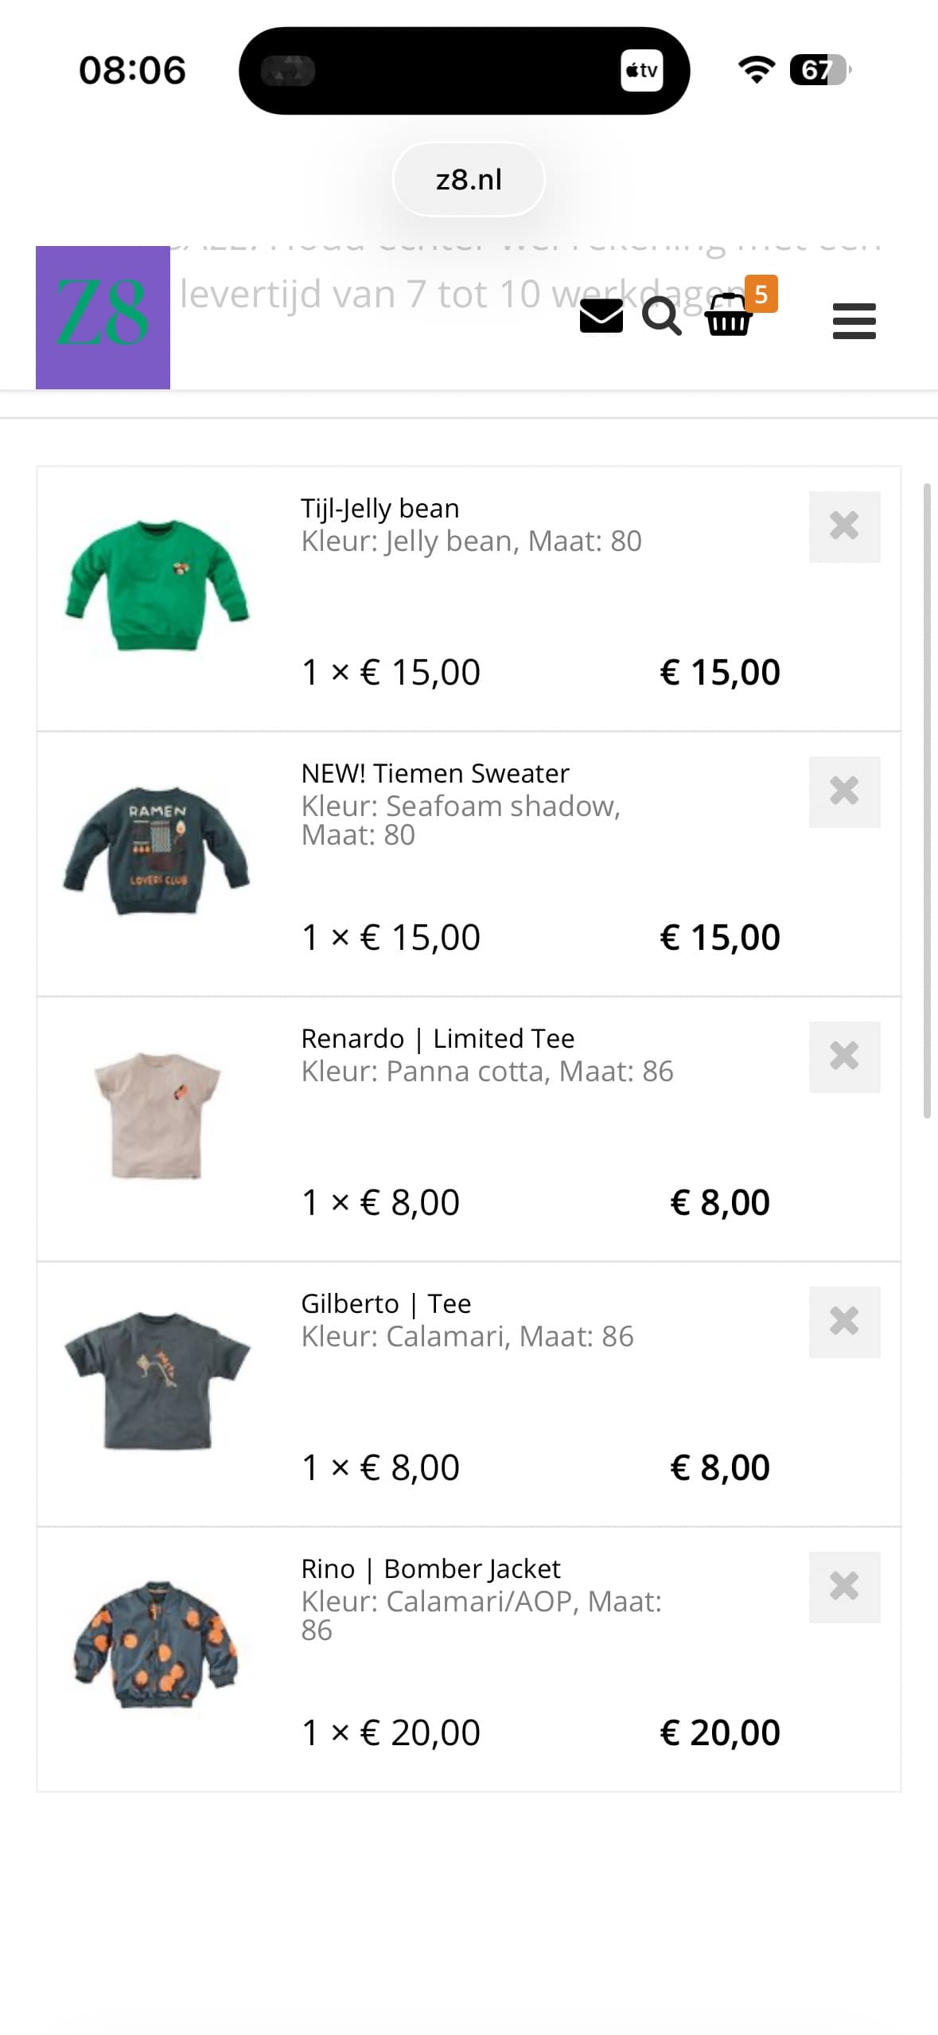Remove Tijl-Jelly bean from cart
The height and width of the screenshot is (2035, 938).
click(844, 526)
